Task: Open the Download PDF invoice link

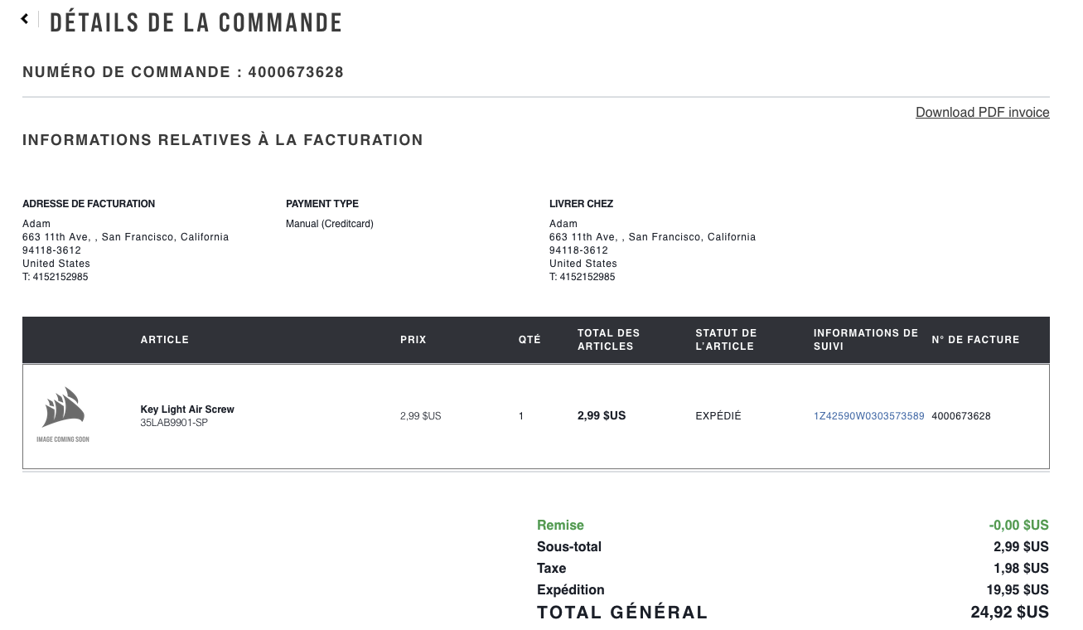Action: [x=982, y=112]
